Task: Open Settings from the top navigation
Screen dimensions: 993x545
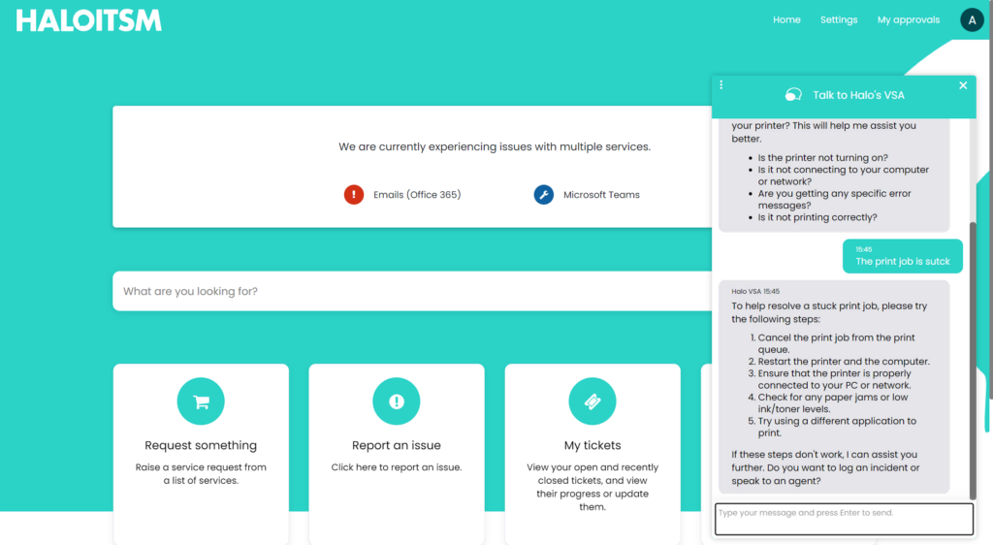Action: pyautogui.click(x=839, y=19)
